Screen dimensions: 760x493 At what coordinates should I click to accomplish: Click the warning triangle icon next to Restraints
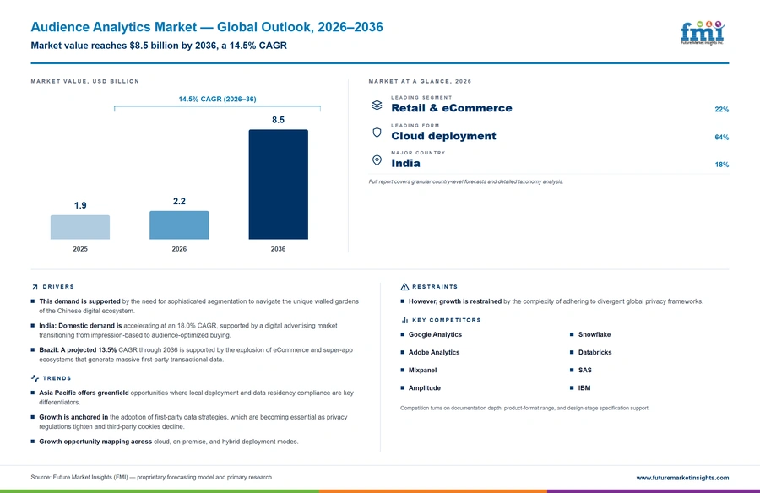coord(404,287)
